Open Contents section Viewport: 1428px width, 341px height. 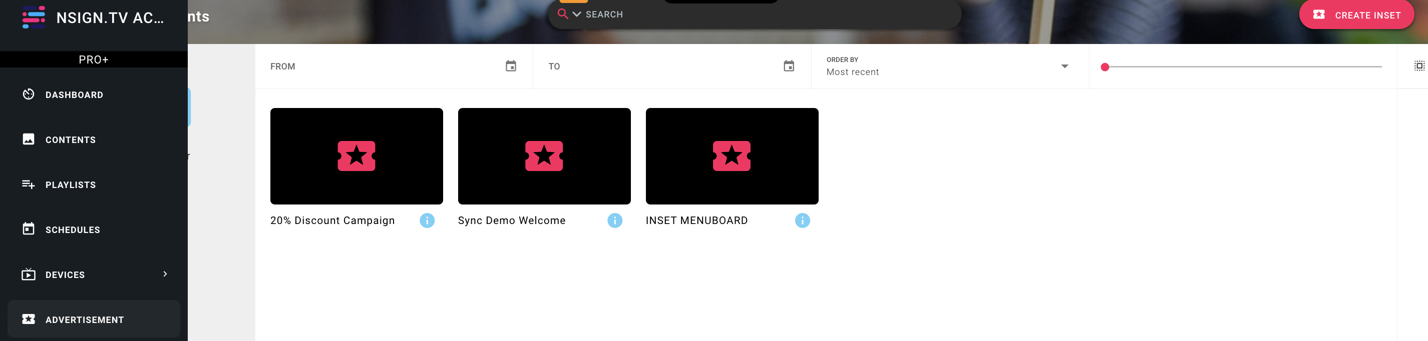(x=71, y=139)
